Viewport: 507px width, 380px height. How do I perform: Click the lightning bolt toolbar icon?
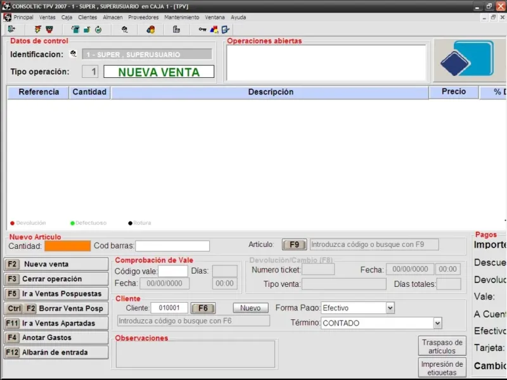38,30
